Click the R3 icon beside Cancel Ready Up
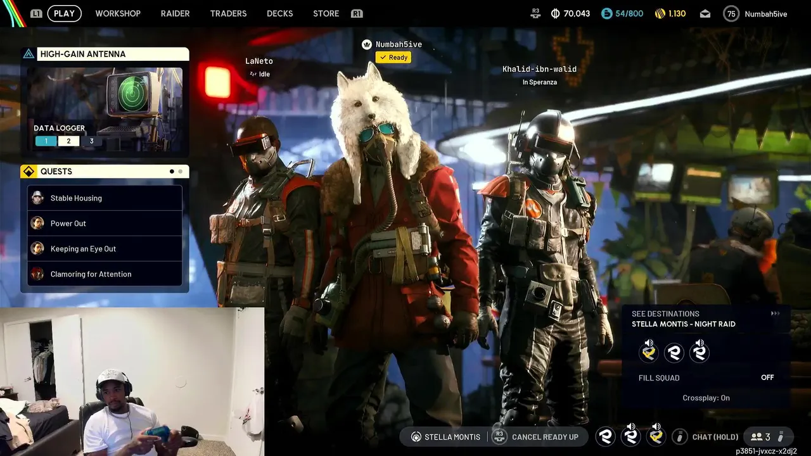811x456 pixels. click(x=499, y=436)
